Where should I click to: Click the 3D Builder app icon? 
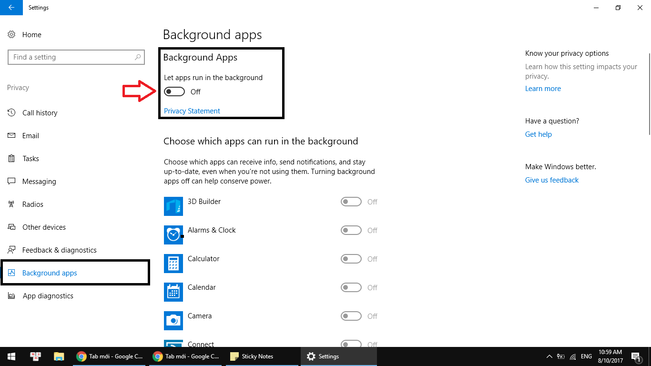pos(173,206)
